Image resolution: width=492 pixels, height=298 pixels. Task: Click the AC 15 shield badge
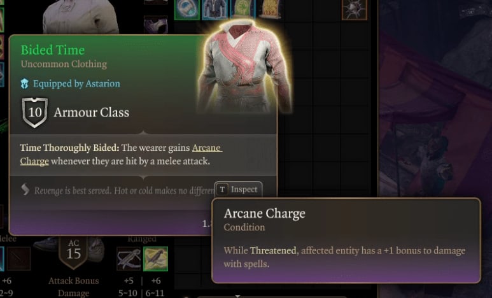[x=73, y=252]
